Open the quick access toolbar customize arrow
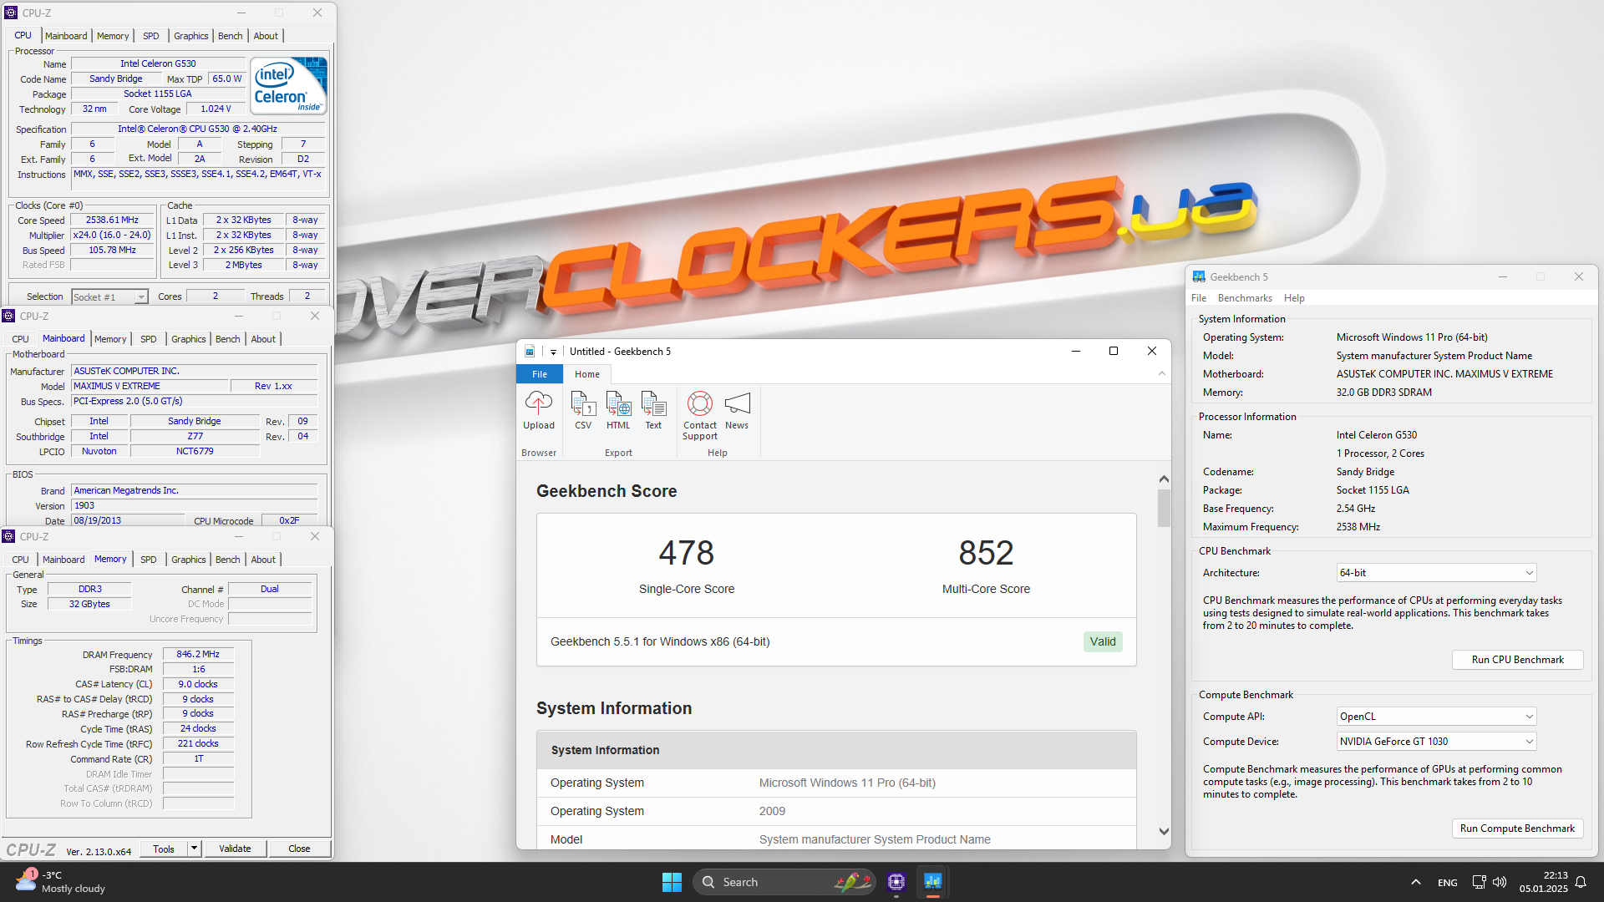Viewport: 1604px width, 902px height. click(x=553, y=352)
